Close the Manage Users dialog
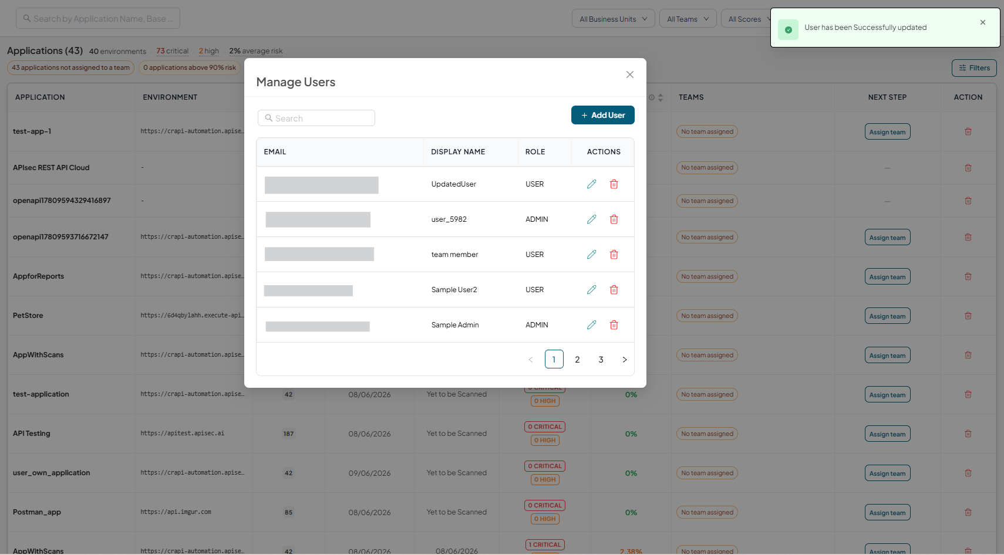The width and height of the screenshot is (1004, 555). [x=629, y=75]
